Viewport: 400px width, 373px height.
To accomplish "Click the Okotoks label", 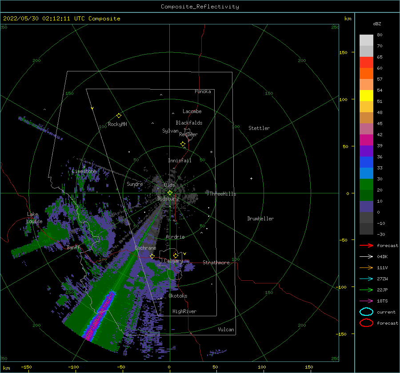I will (178, 296).
